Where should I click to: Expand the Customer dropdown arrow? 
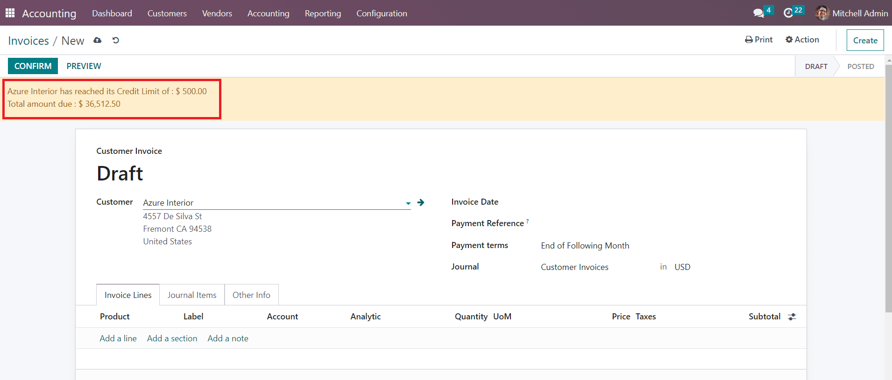(408, 203)
